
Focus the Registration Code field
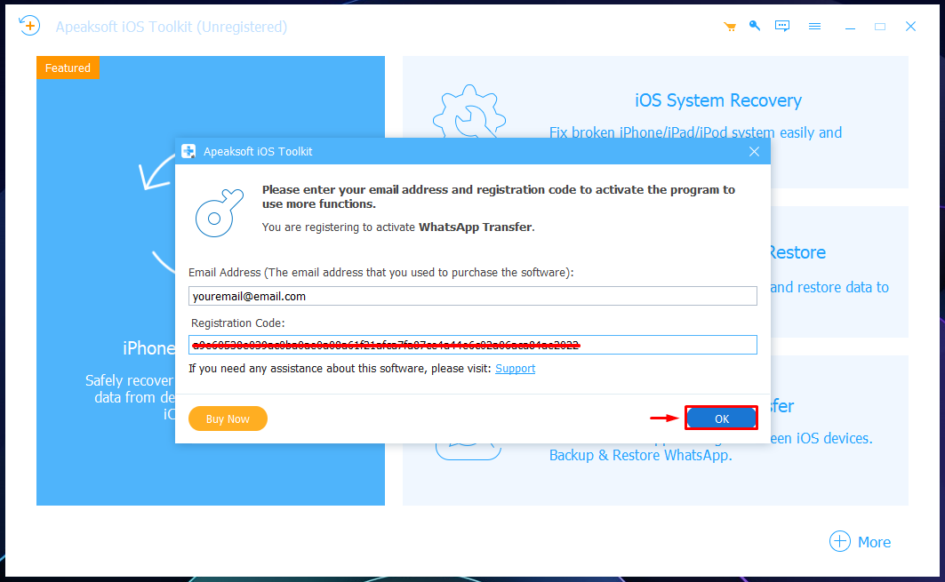point(473,345)
